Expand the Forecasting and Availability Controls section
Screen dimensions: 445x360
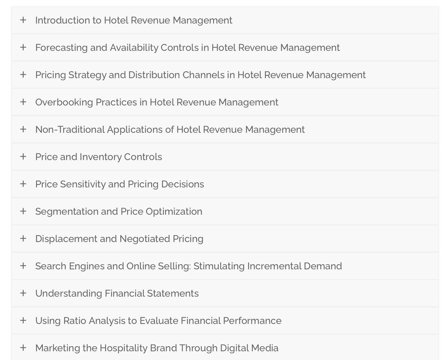click(x=23, y=47)
